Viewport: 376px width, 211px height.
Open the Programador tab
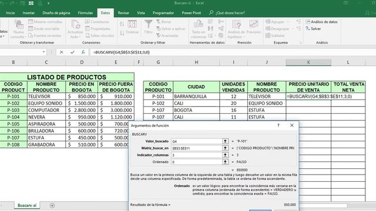[x=163, y=13]
